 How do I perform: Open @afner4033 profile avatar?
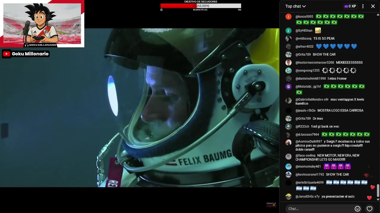(289, 46)
